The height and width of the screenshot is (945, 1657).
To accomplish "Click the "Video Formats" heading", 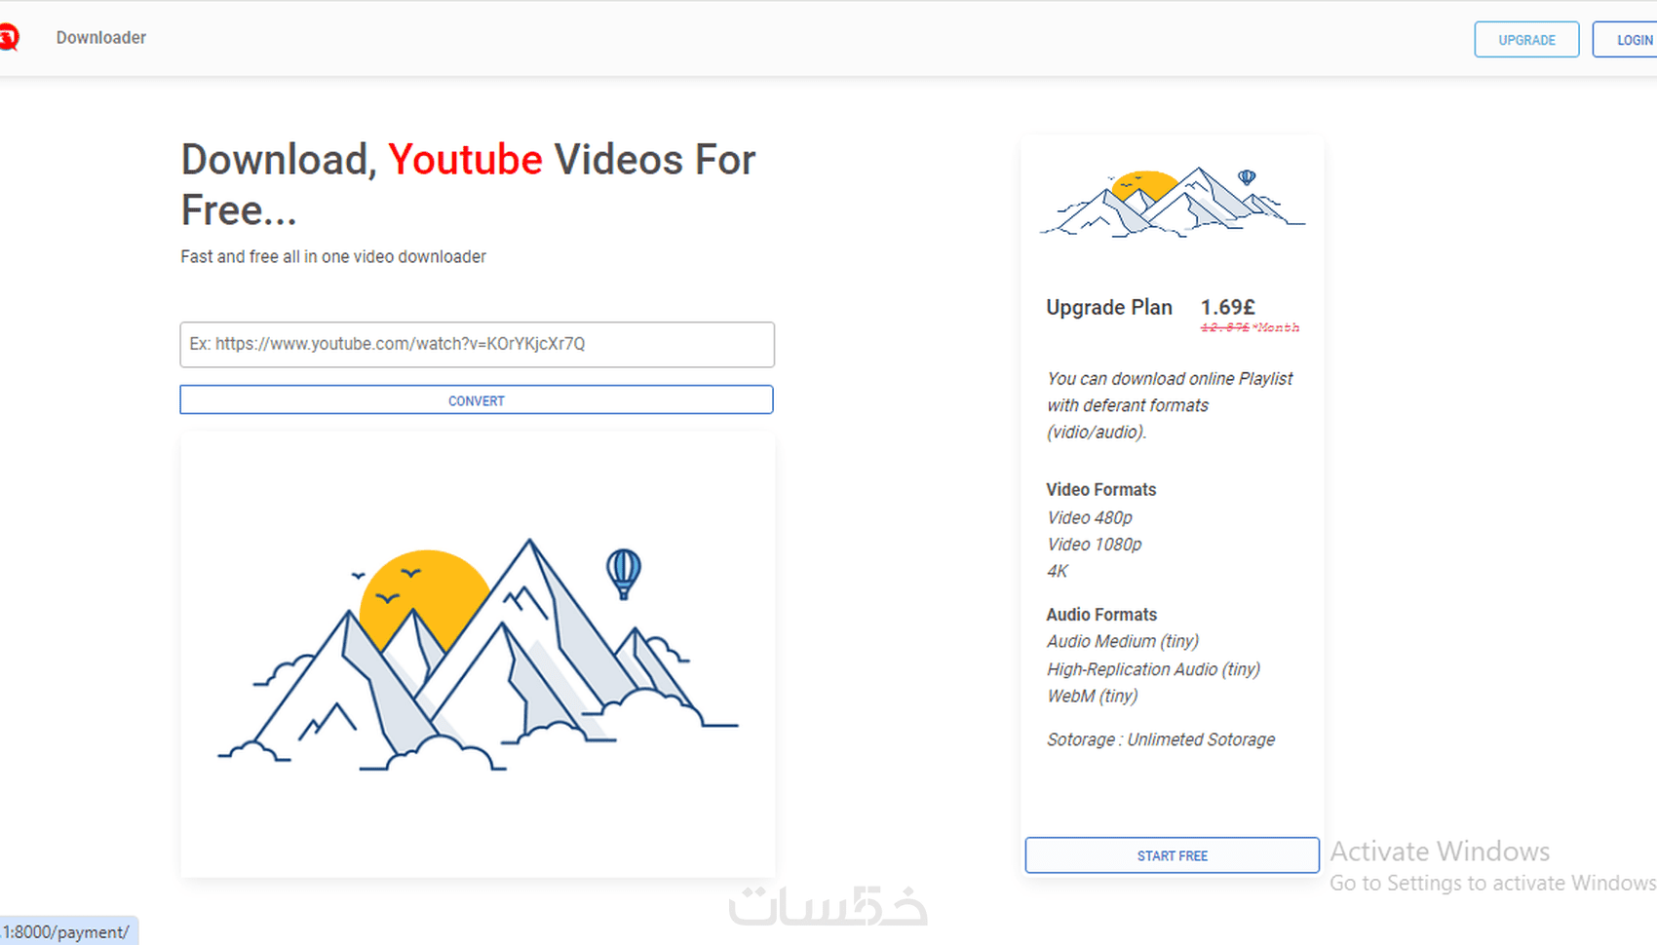I will 1101,490.
